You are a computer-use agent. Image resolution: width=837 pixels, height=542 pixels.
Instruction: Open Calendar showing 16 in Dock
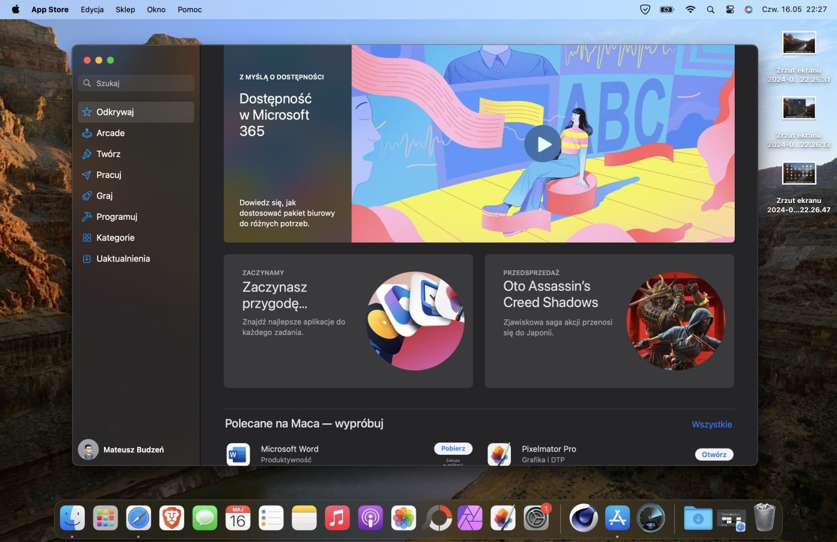click(x=238, y=518)
